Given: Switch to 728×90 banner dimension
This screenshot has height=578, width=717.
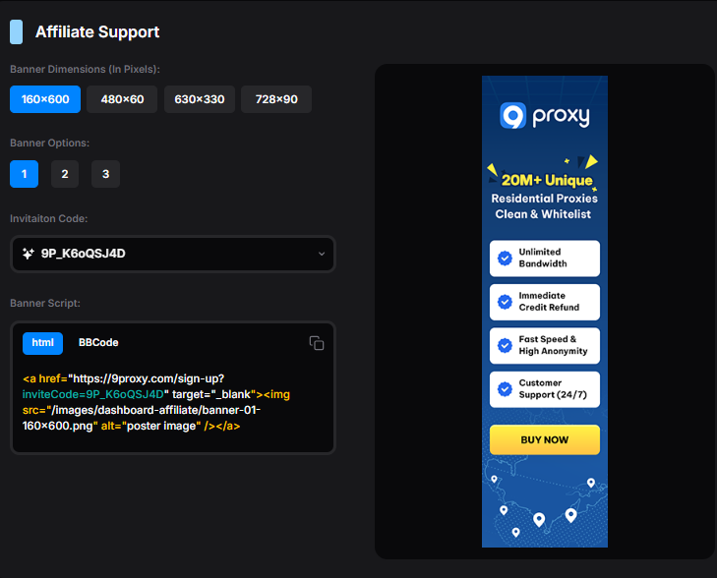Looking at the screenshot, I should (x=276, y=99).
